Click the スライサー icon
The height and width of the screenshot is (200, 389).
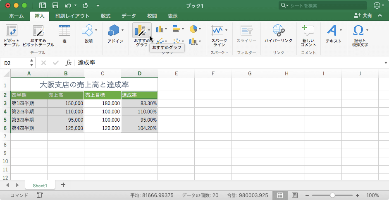tap(246, 30)
